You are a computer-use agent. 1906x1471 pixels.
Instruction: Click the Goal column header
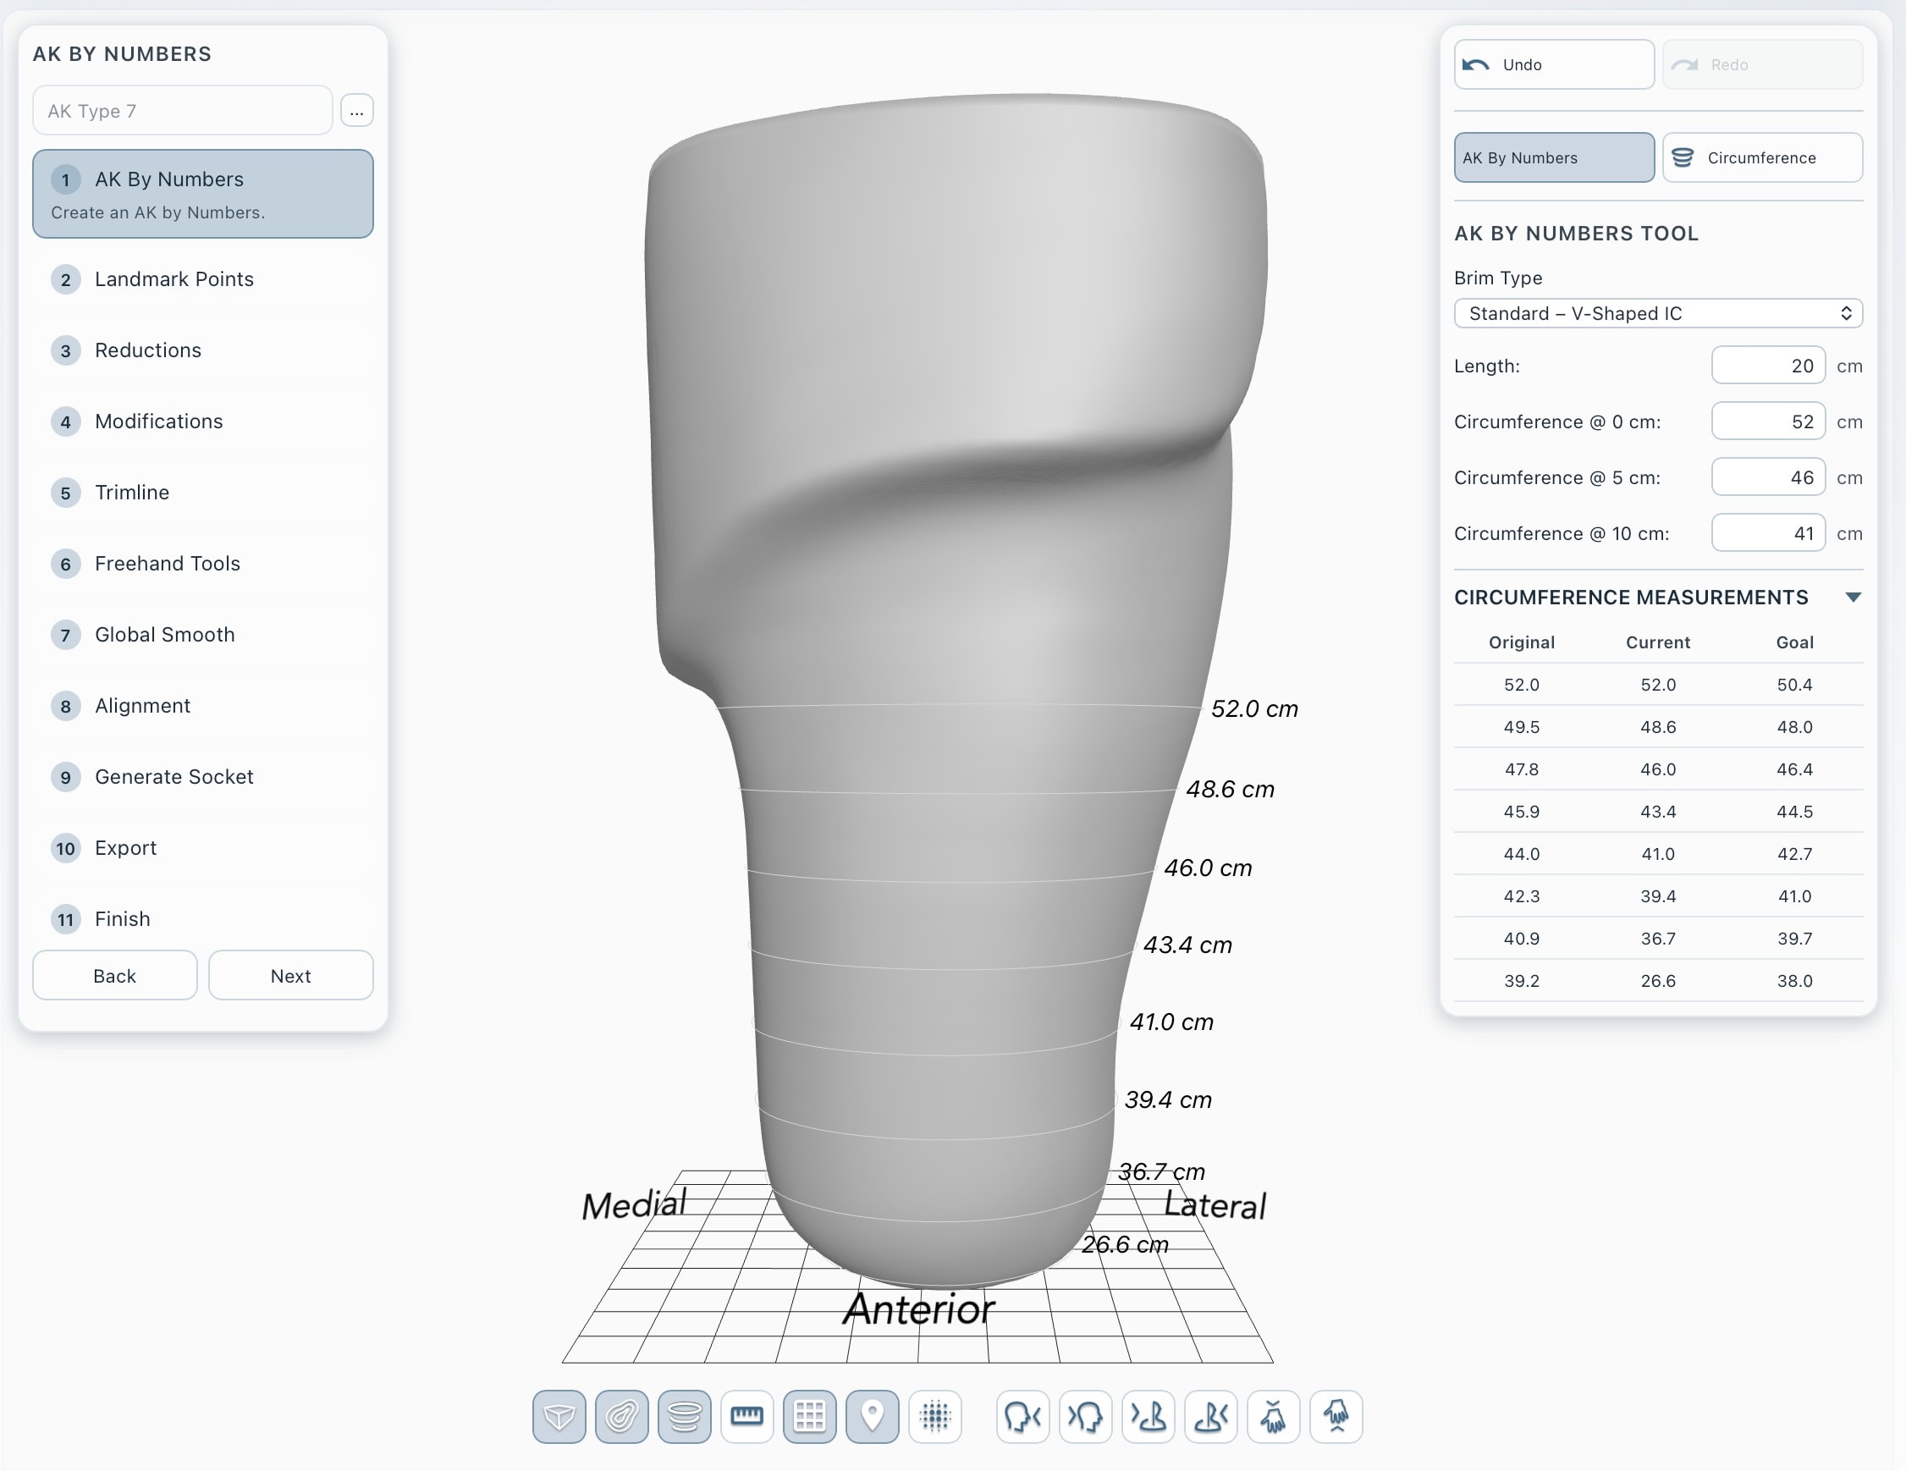tap(1794, 643)
